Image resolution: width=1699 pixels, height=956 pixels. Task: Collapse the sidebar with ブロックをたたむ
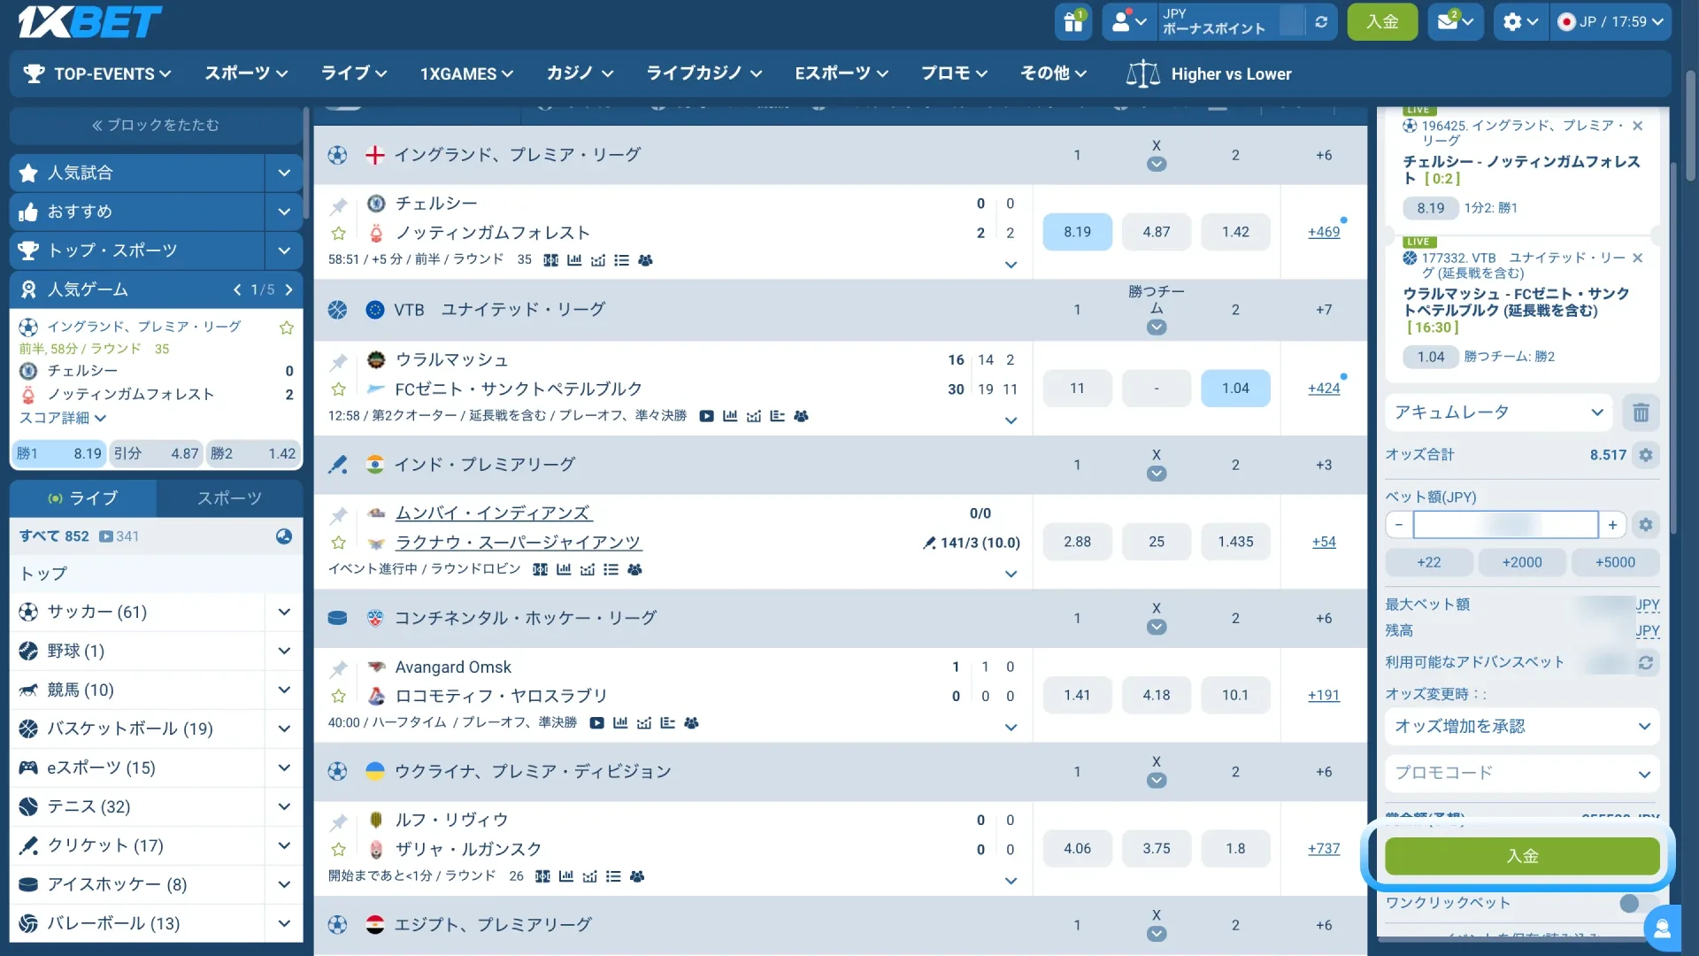coord(156,126)
